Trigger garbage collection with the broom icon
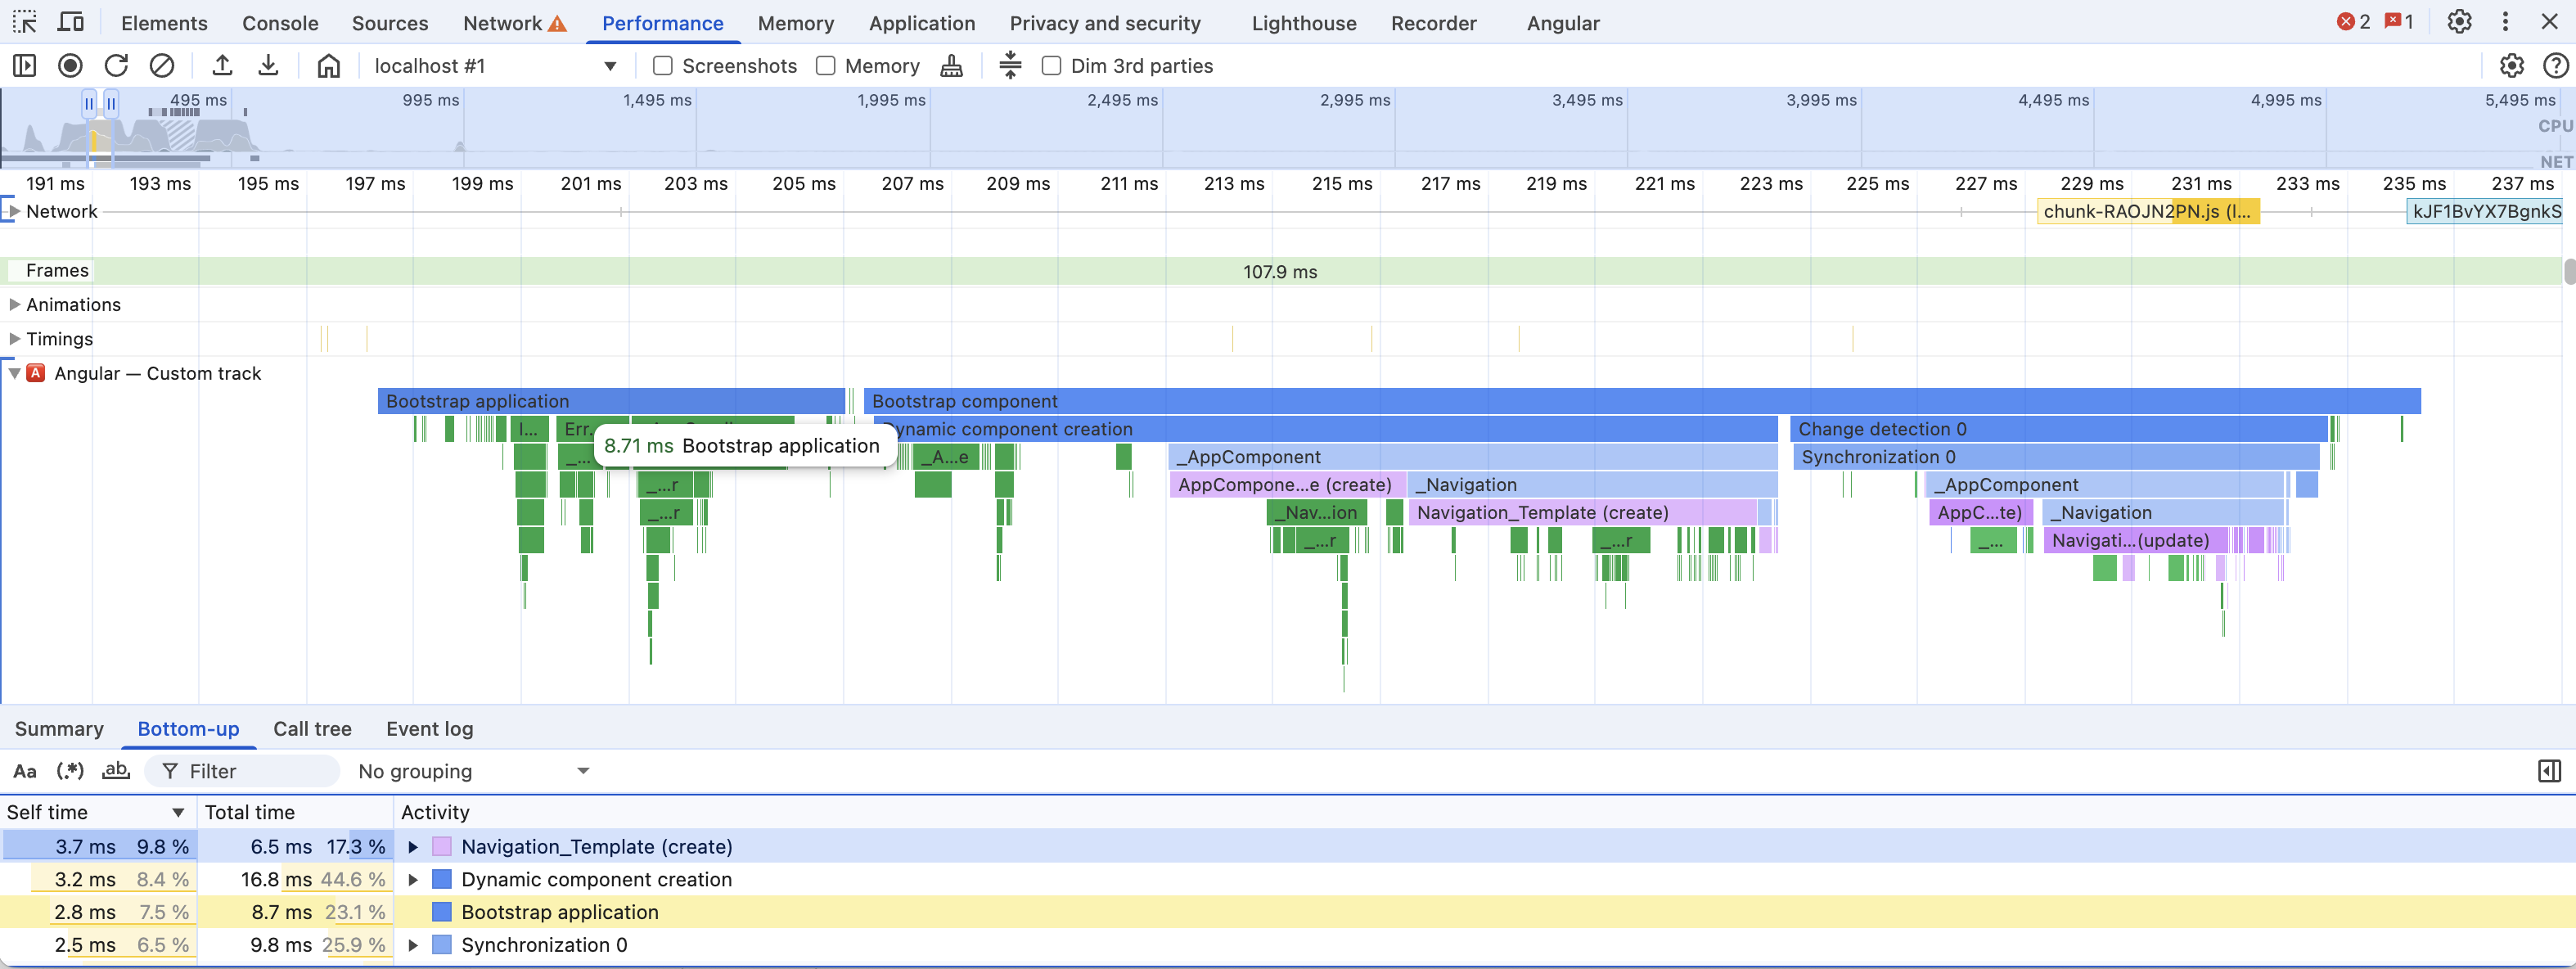Screen dimensions: 2576x969 click(951, 65)
